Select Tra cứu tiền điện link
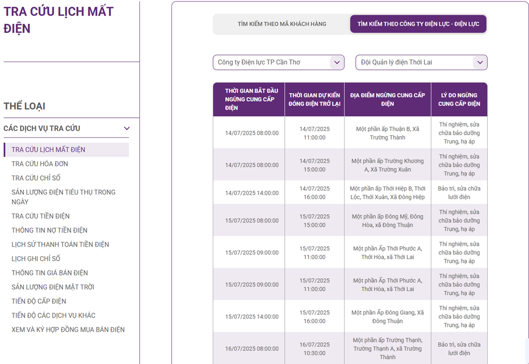Viewport: 529px width, 364px height. click(40, 216)
